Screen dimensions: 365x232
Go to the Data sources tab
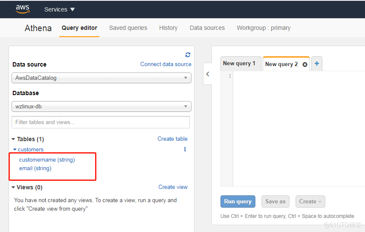[207, 28]
